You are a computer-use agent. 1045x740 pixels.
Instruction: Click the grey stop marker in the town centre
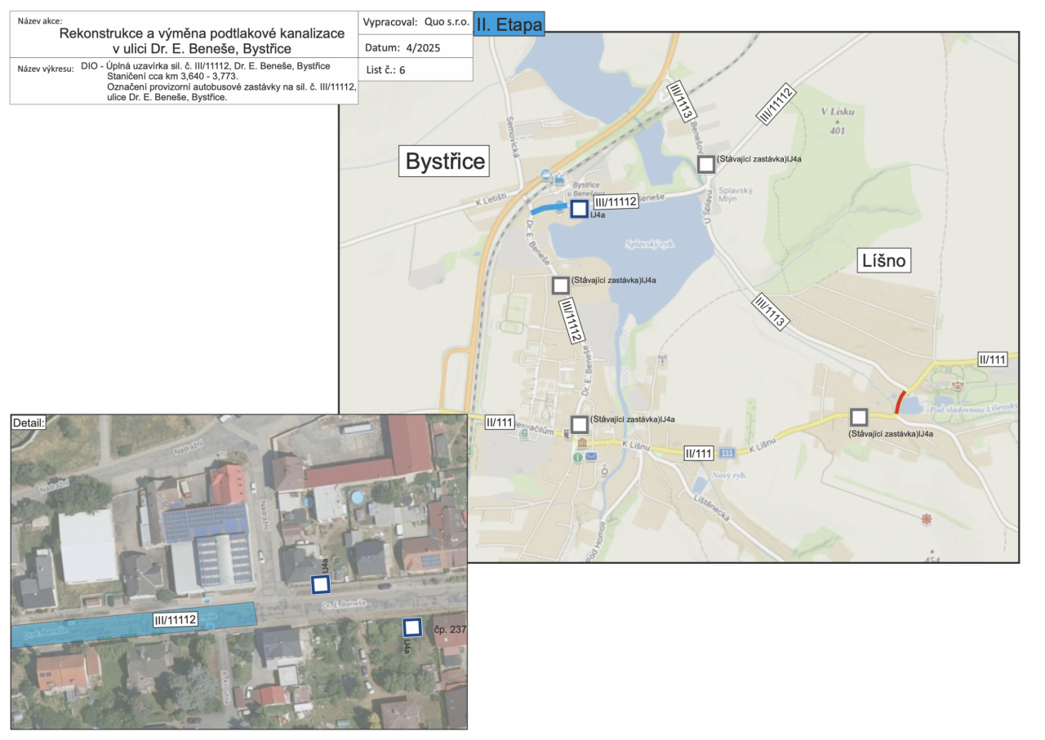coord(580,424)
